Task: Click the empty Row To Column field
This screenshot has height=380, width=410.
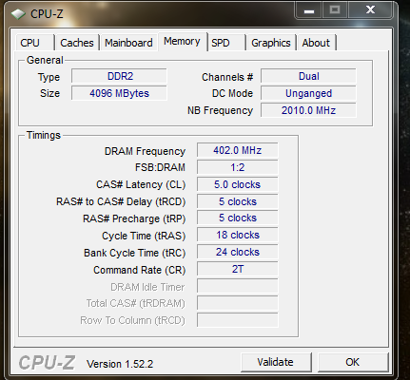Action: click(x=238, y=320)
